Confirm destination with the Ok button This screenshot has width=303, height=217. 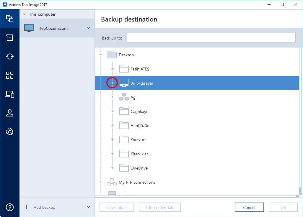click(x=283, y=207)
